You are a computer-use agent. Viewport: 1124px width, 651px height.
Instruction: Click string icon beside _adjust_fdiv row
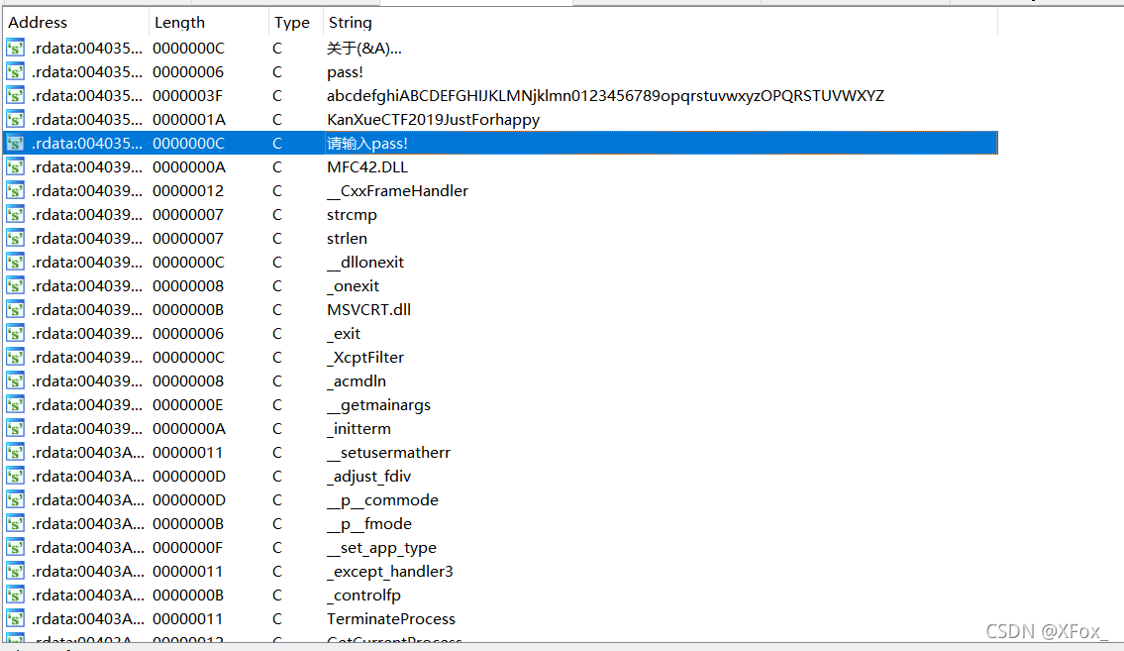tap(15, 476)
